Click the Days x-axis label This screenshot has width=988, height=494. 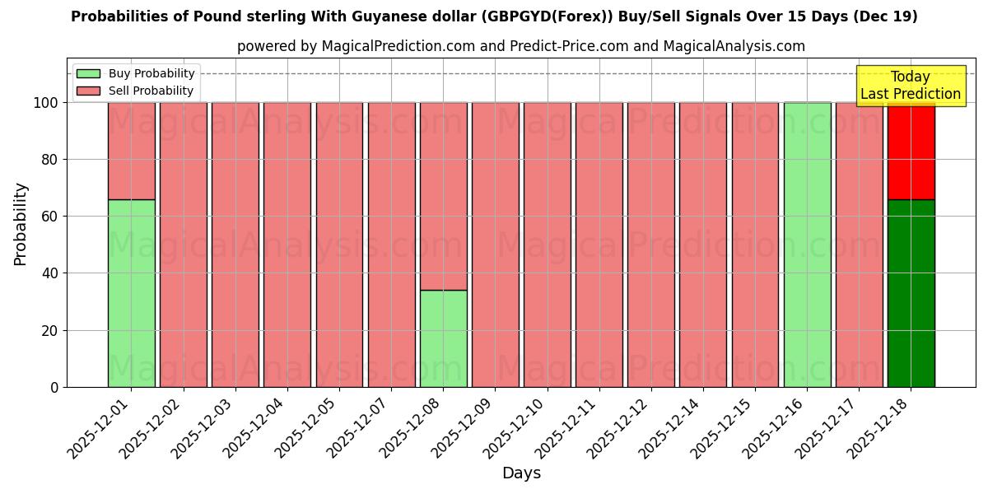click(x=520, y=473)
